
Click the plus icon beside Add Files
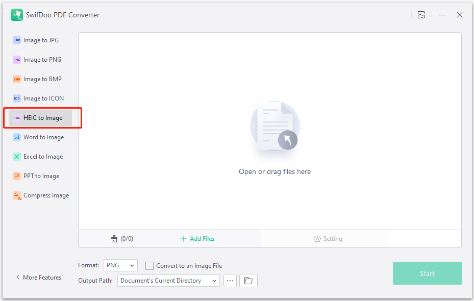tap(183, 239)
